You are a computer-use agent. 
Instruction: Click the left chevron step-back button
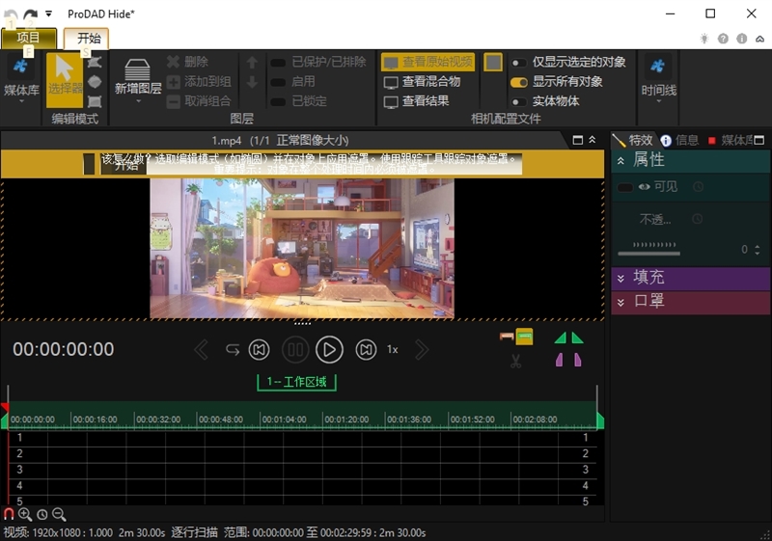coord(201,350)
